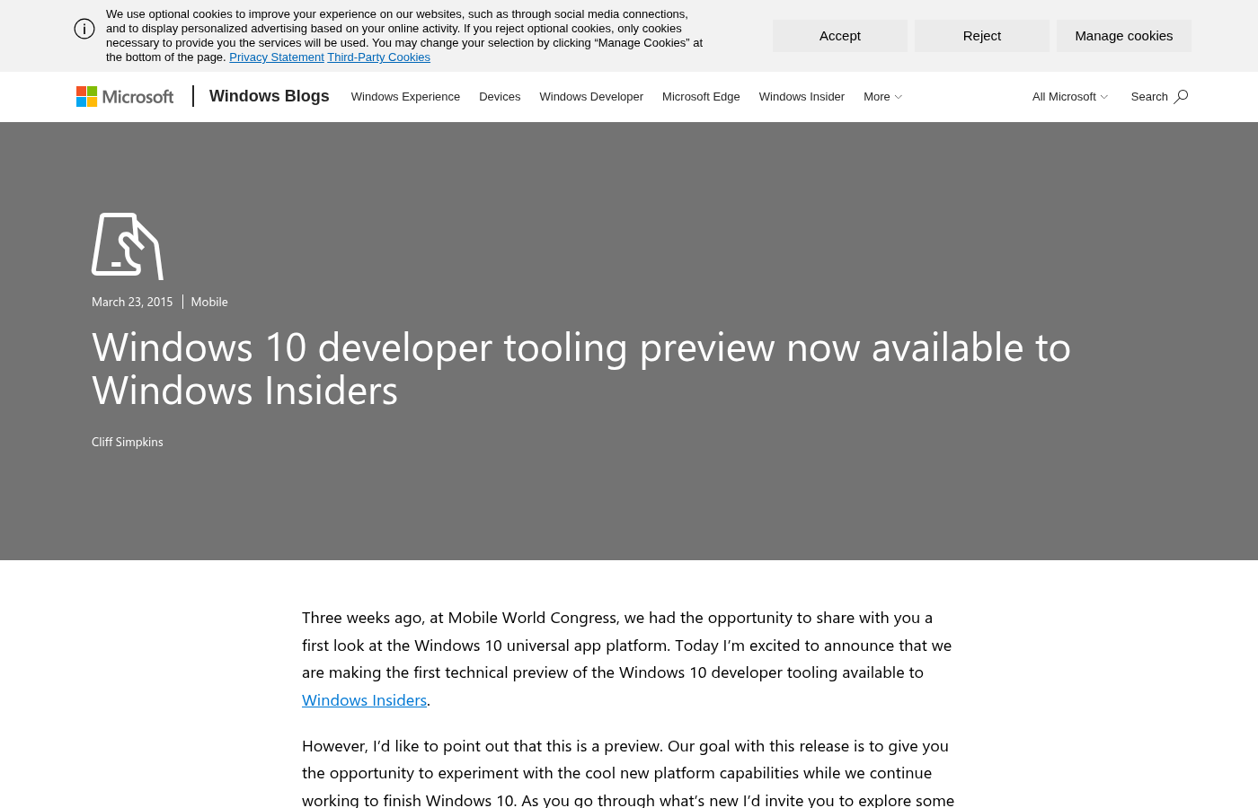Open the Privacy Statement link
Screen dimensions: 1258x808
coord(277,57)
